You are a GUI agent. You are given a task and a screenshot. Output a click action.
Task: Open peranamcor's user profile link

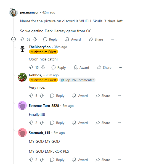tap(29, 12)
